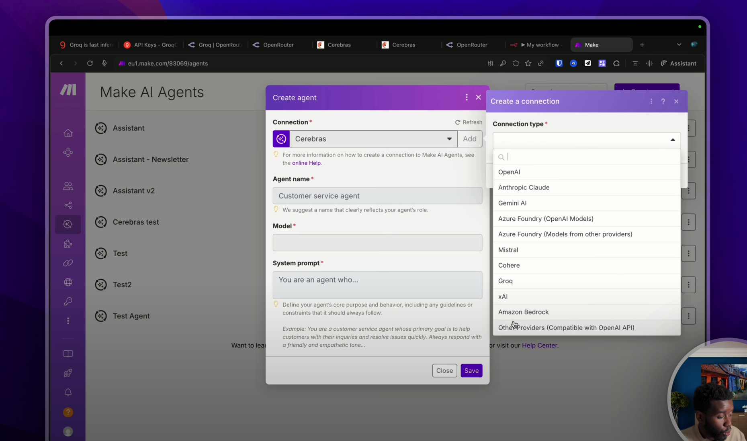Select Groq connection type
The image size is (747, 441).
[x=587, y=281]
